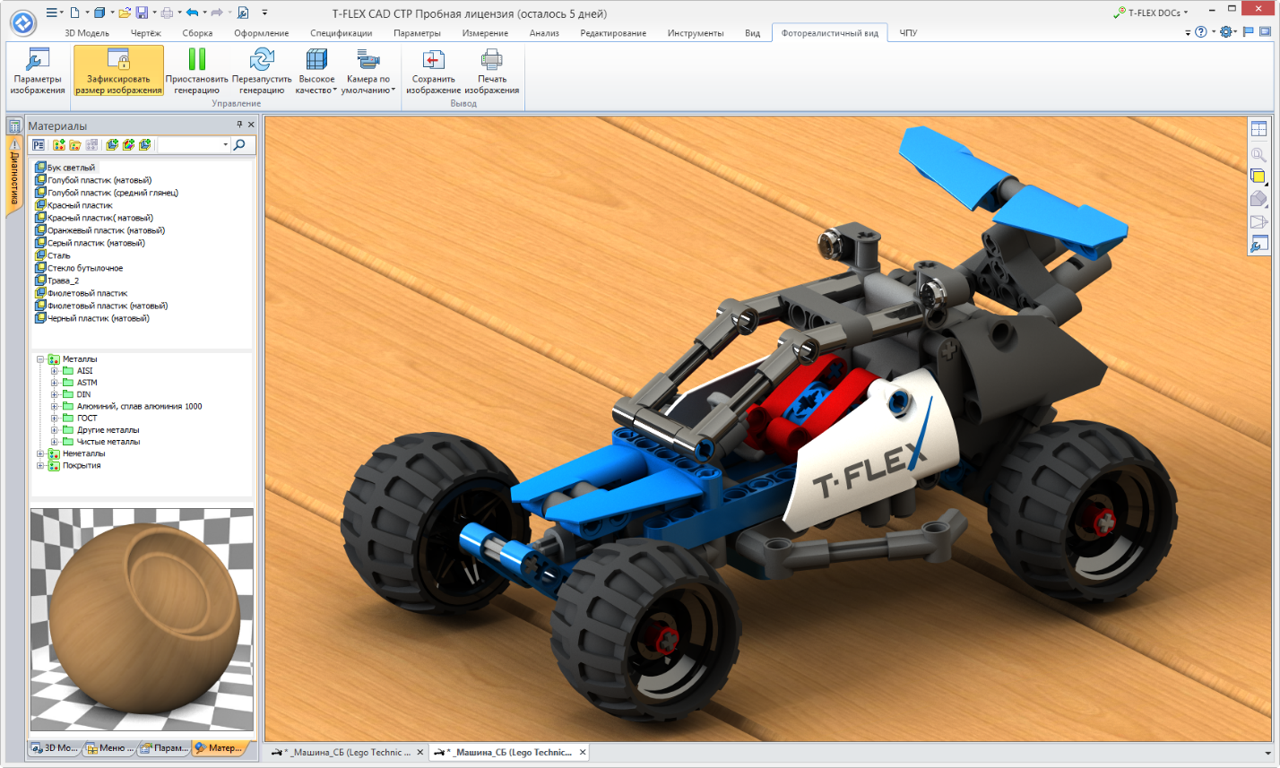This screenshot has height=768, width=1280.
Task: Select the Стекло бутылочное material
Action: pyautogui.click(x=79, y=268)
